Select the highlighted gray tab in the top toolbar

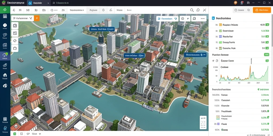click(x=93, y=10)
